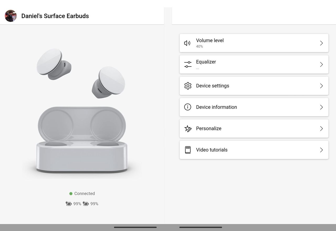Click the Daniel's Surface Earbuds title
336x231 pixels.
click(55, 16)
